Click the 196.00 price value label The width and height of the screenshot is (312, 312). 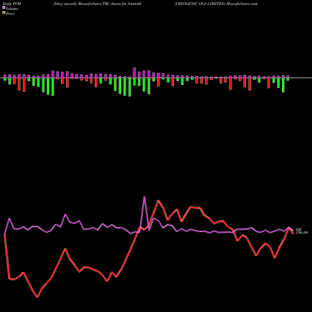point(301,233)
